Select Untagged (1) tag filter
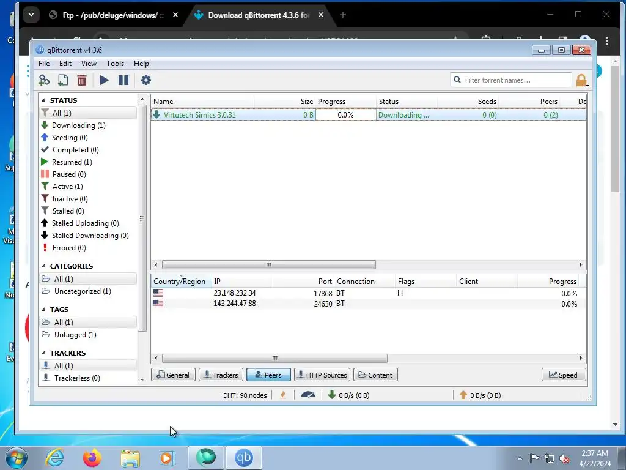 point(75,335)
